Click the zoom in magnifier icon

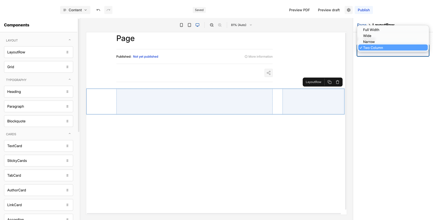(220, 25)
